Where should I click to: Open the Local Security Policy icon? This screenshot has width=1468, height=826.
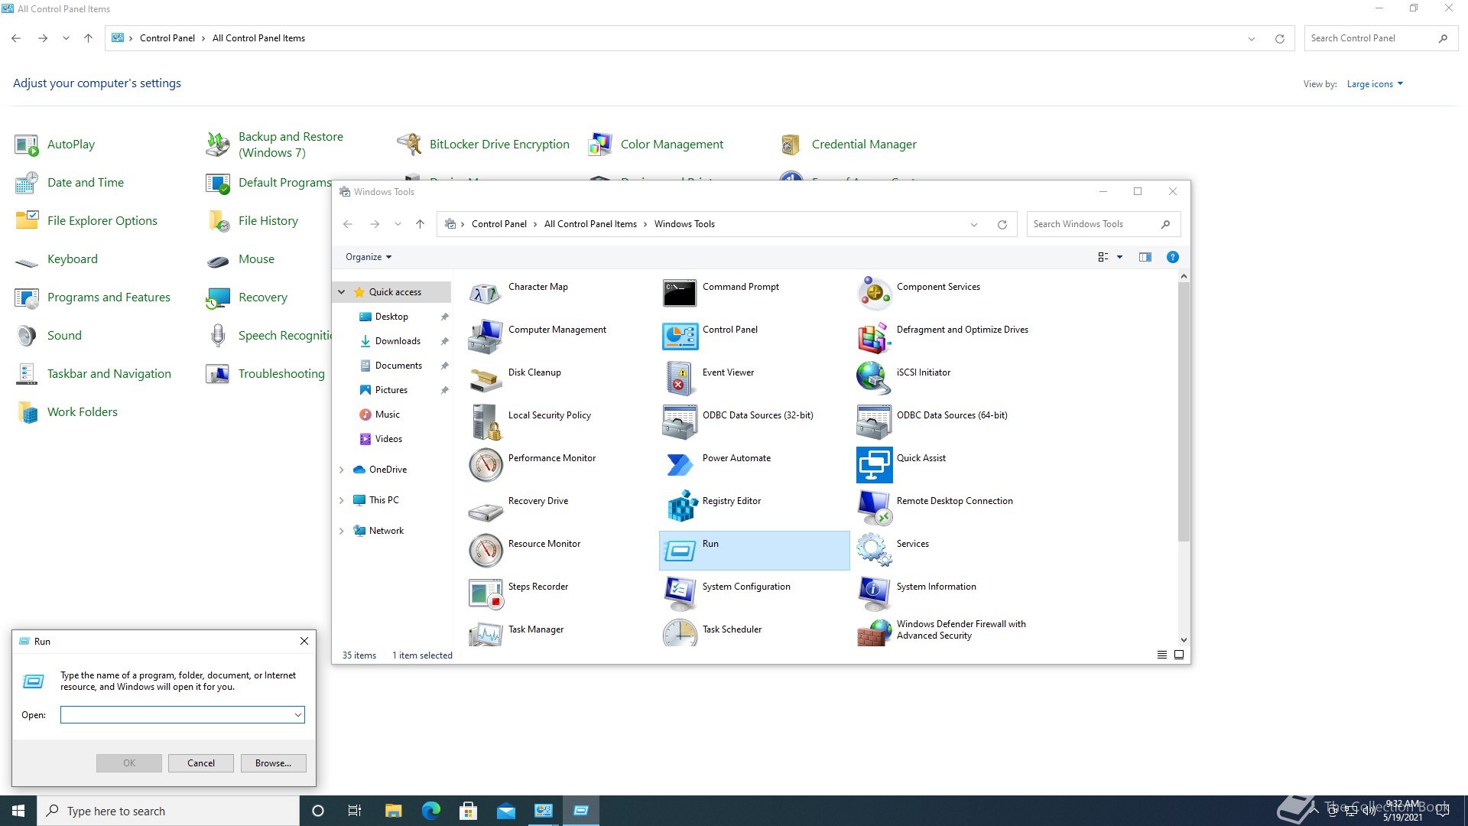pyautogui.click(x=486, y=421)
